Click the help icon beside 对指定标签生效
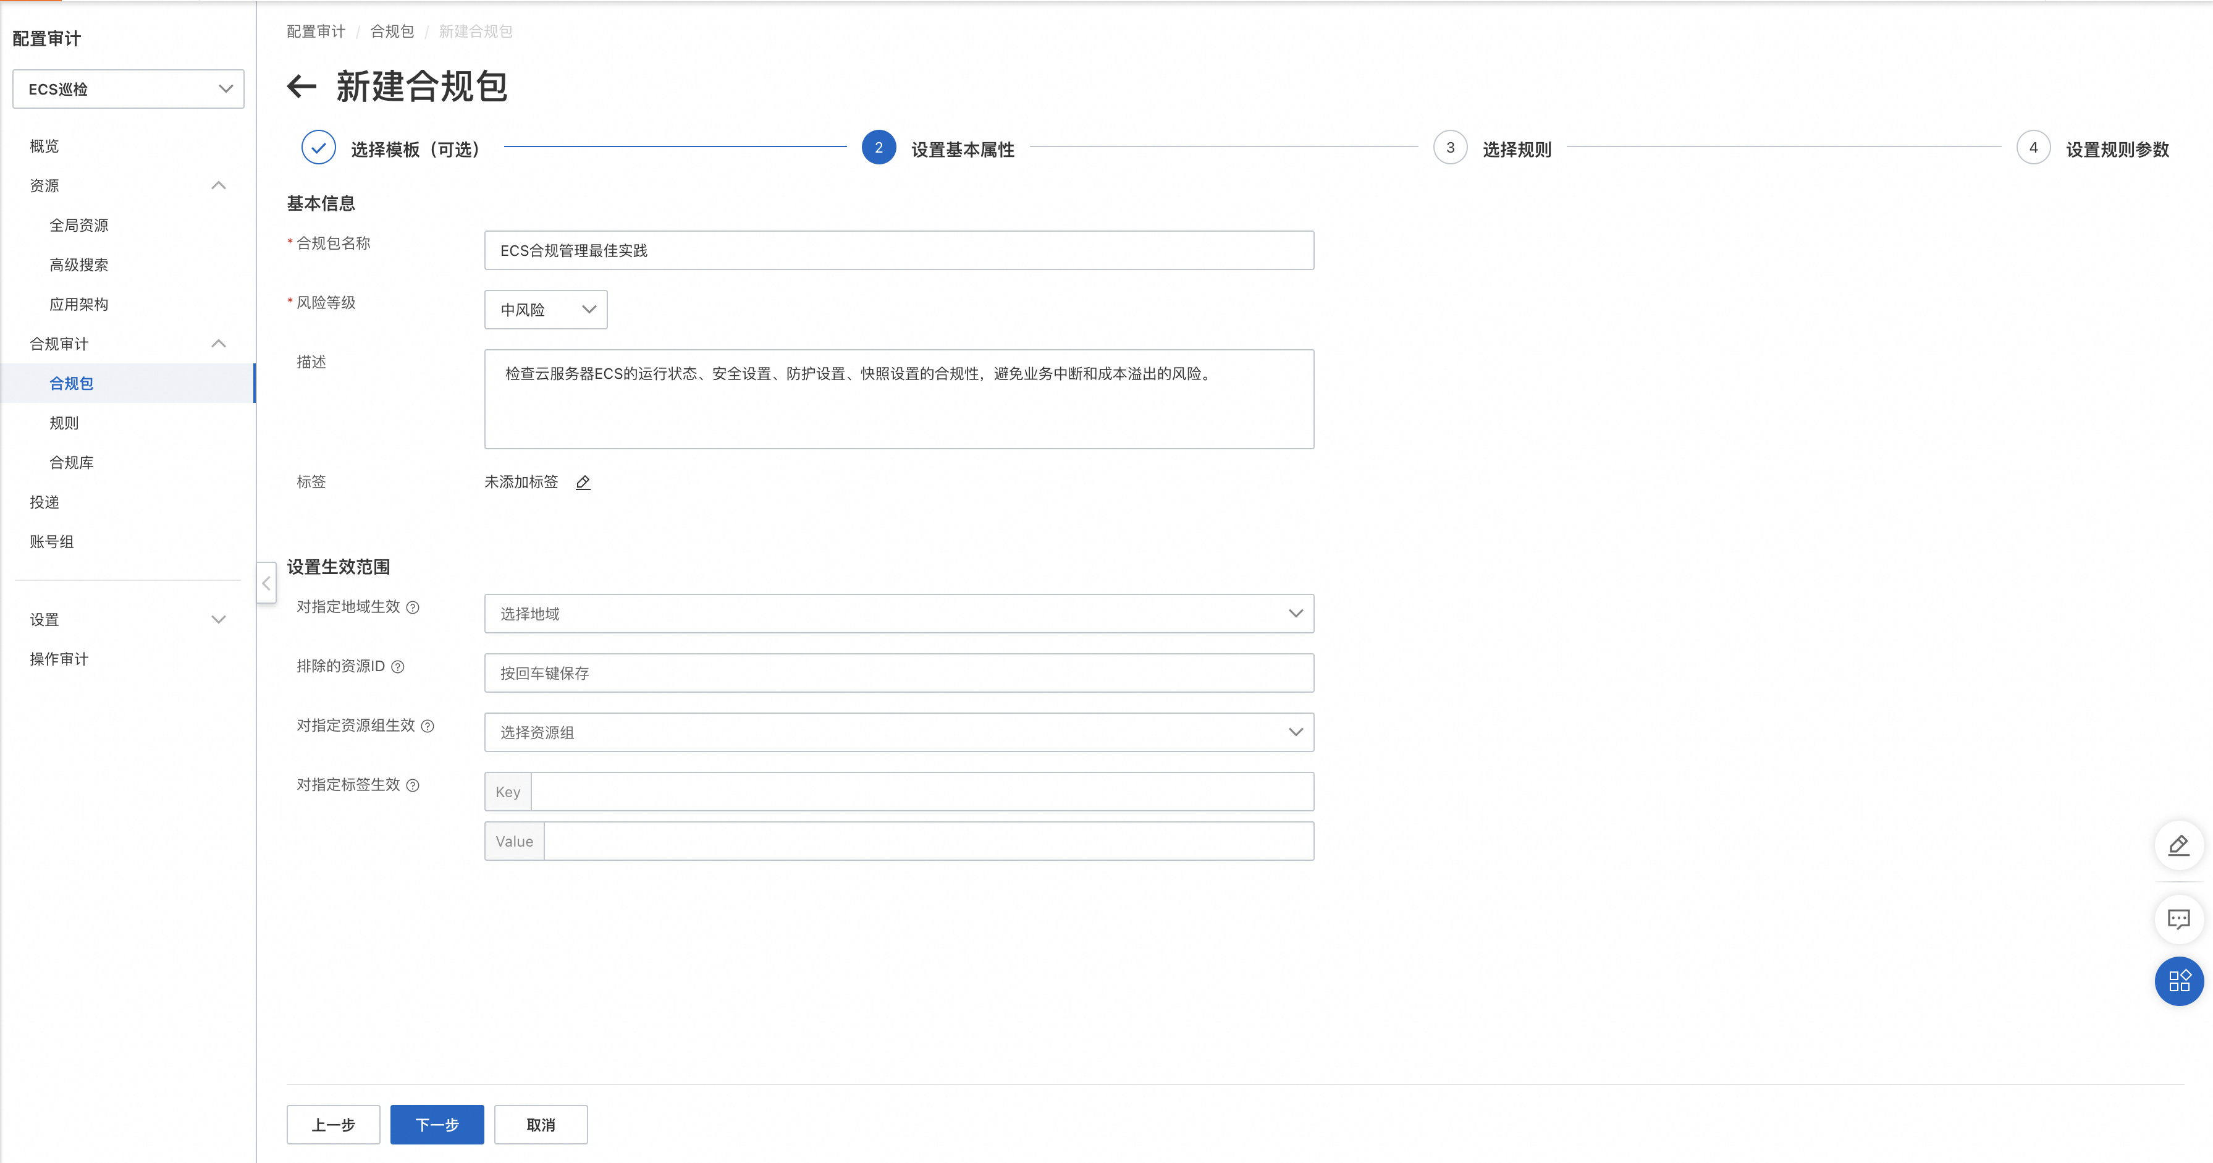Screen dimensions: 2213x1163 (x=412, y=785)
